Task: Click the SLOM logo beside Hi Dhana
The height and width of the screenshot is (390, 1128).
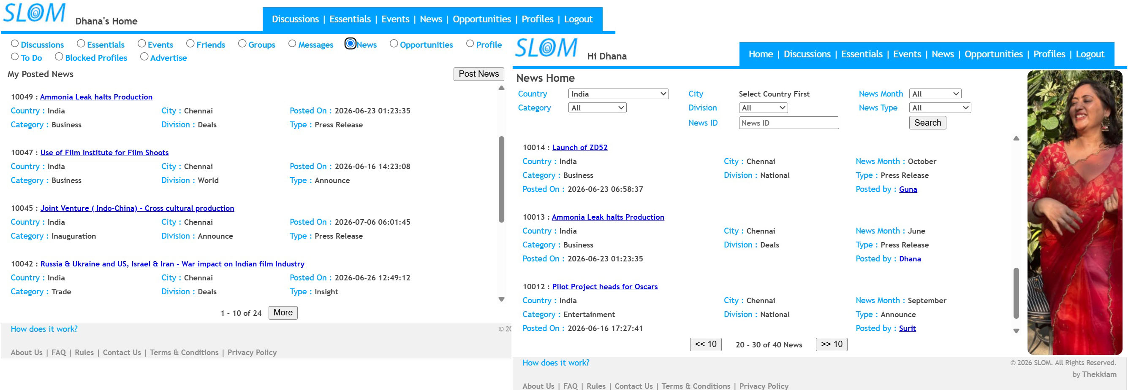Action: 546,48
